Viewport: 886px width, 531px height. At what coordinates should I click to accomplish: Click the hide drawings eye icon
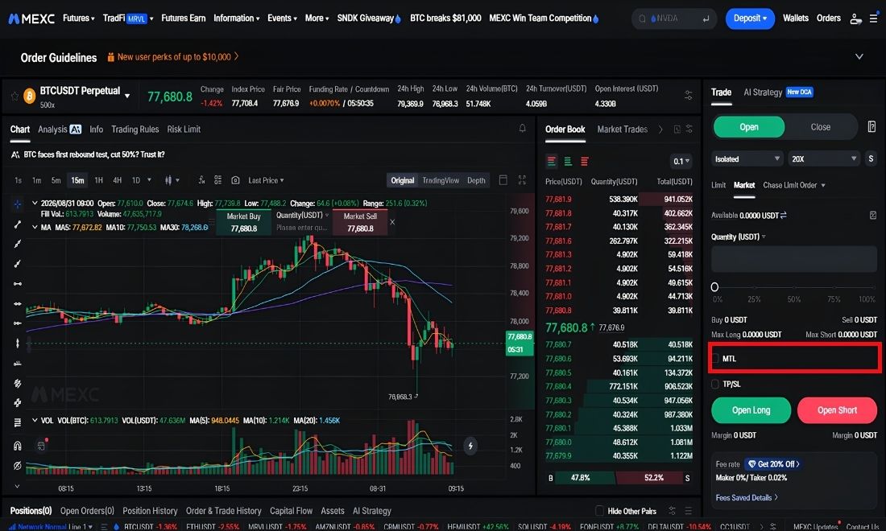(x=18, y=466)
